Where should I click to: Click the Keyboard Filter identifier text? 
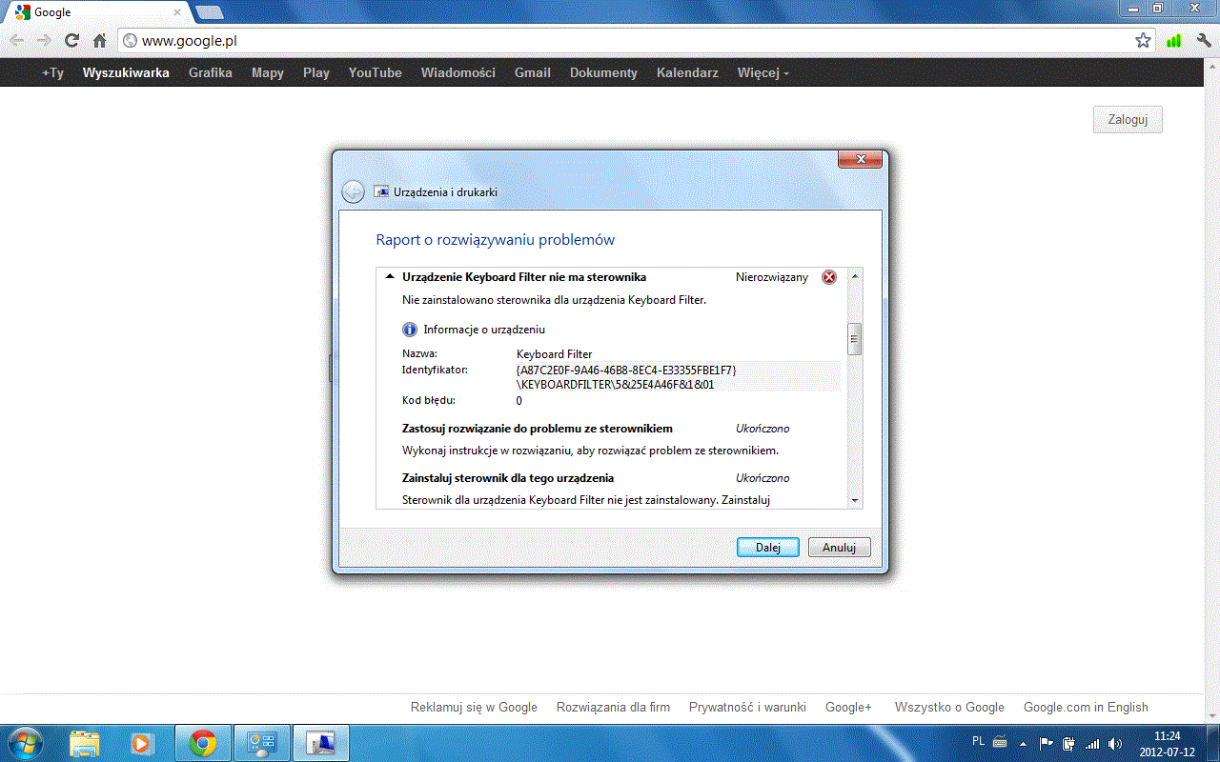pyautogui.click(x=626, y=377)
